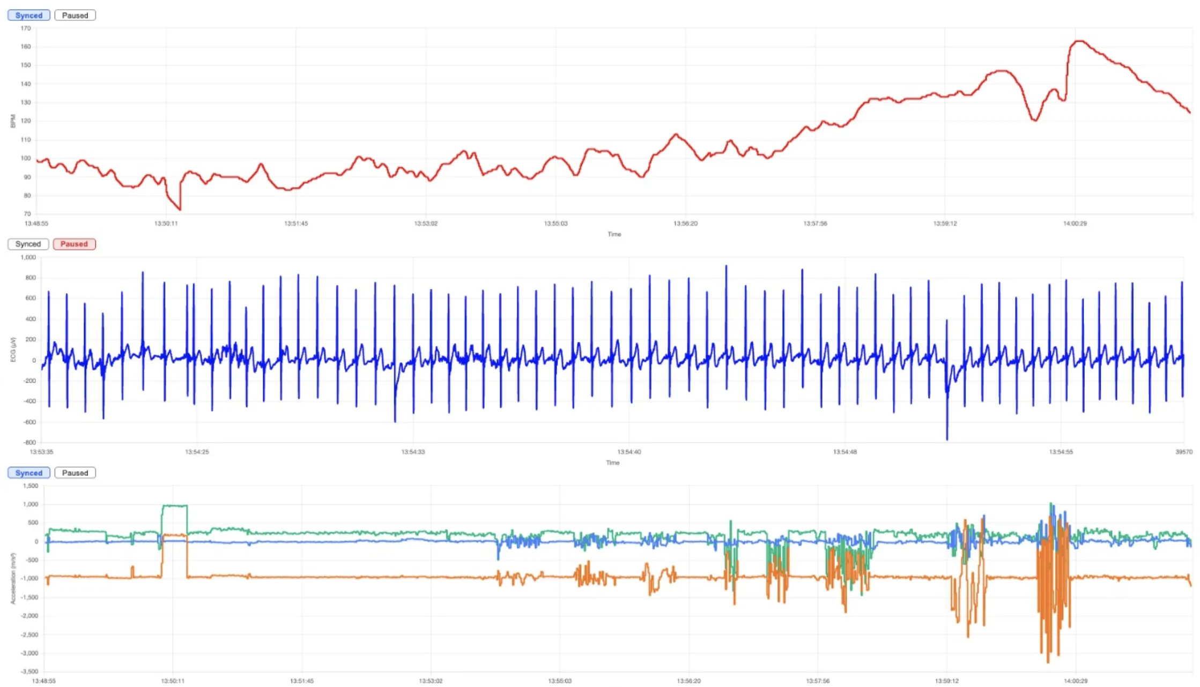Select the lowest heart rate dip near 70 BPM
Screen dimensions: 1200x687
[180, 208]
